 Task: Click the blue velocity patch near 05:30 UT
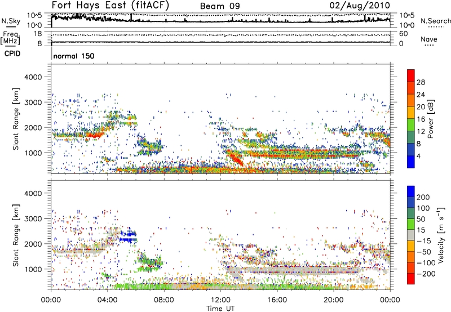(129, 237)
